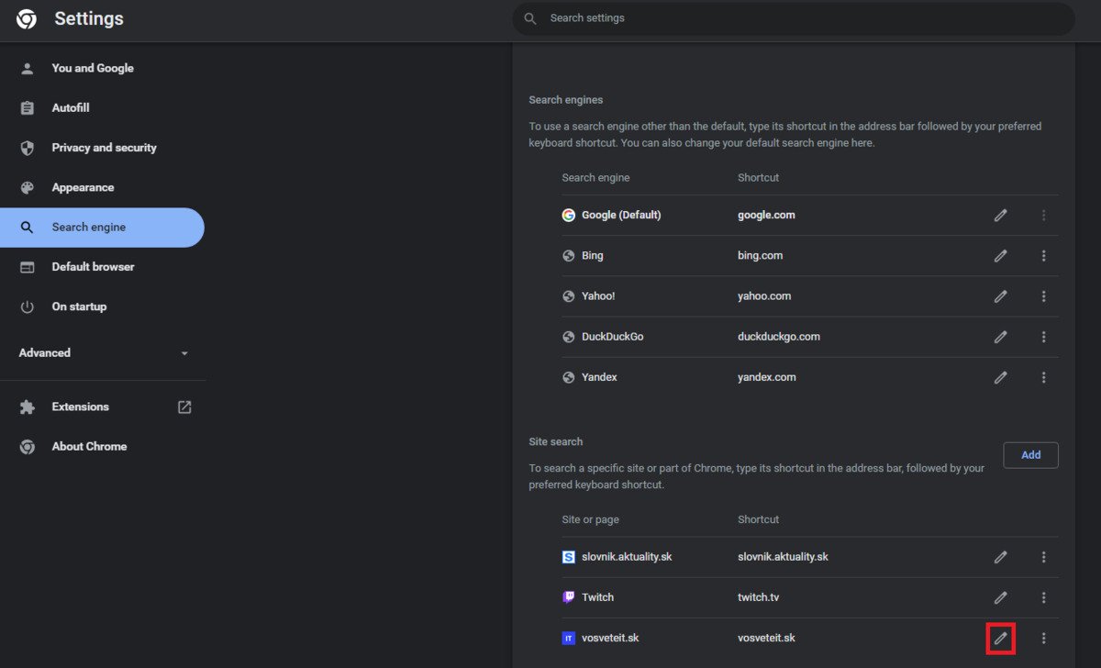The image size is (1101, 668).
Task: Click the Twitch favicon icon
Action: 569,597
